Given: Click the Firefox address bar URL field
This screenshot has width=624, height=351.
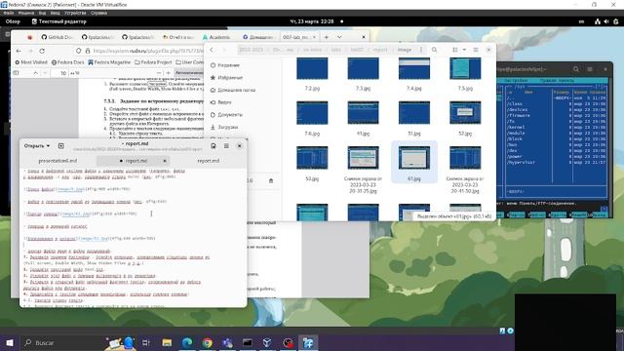Looking at the screenshot, I should [x=147, y=51].
